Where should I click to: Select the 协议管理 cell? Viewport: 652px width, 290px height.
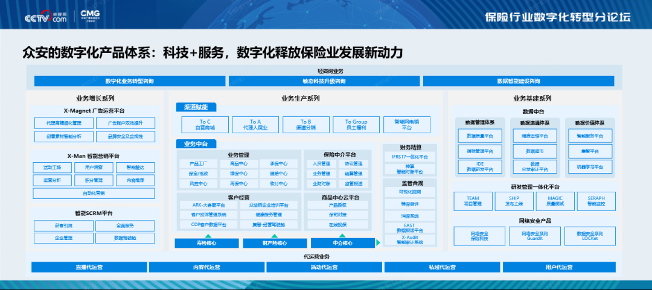(x=353, y=164)
